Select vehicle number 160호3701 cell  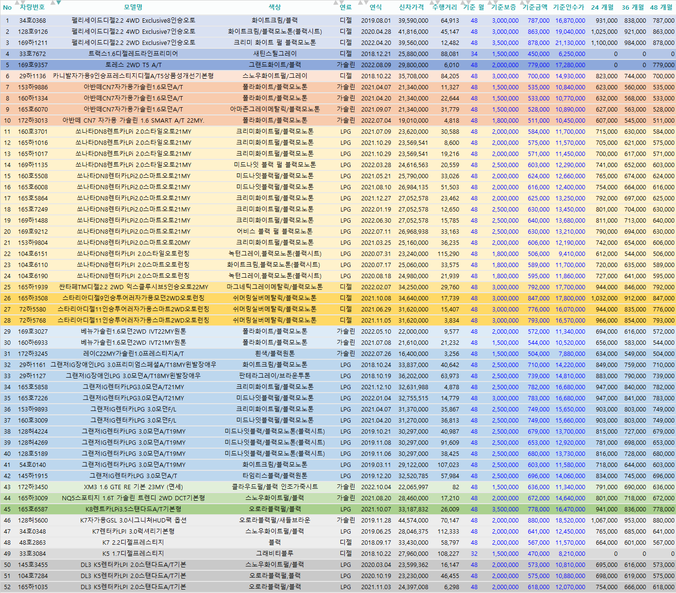pyautogui.click(x=32, y=132)
